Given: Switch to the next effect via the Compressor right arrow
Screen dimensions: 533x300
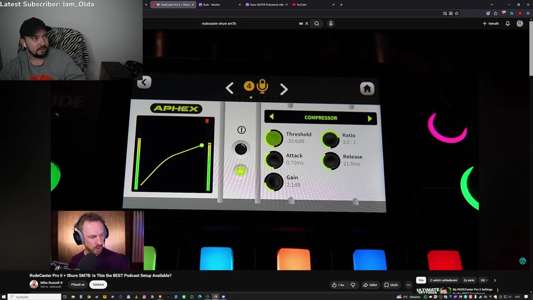Looking at the screenshot, I should pos(370,118).
